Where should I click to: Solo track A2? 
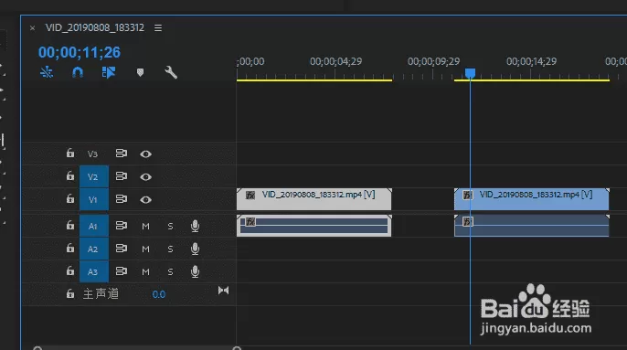(170, 249)
